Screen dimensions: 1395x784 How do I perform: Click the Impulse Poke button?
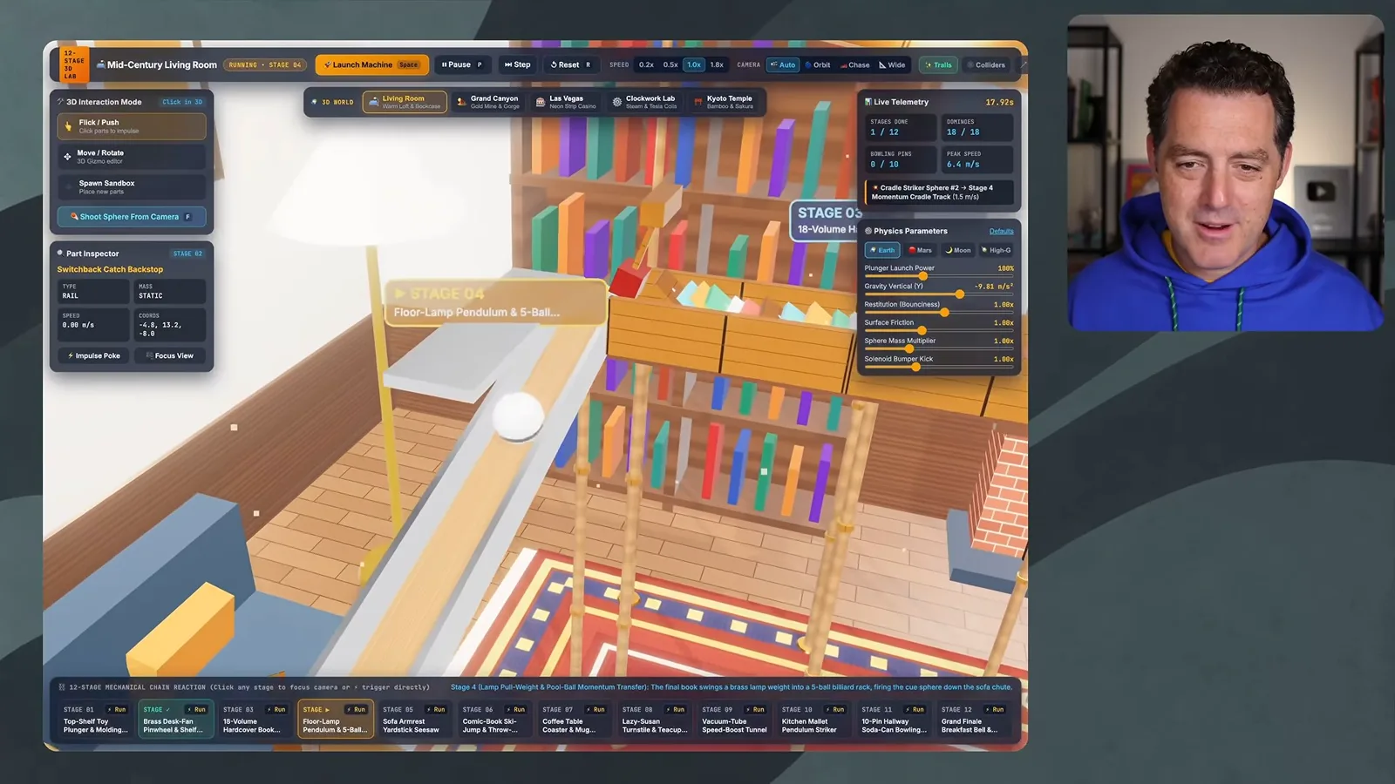[x=94, y=355]
